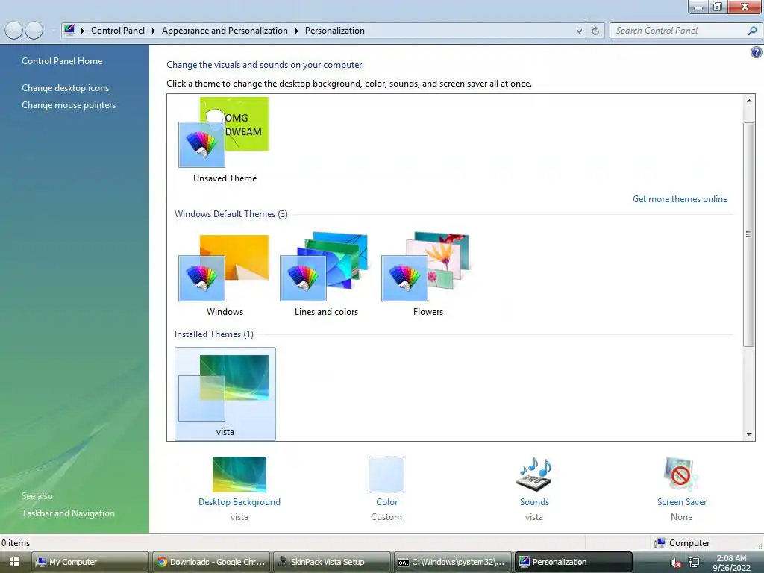Click the network tray icon
Screen dimensions: 764x573
pyautogui.click(x=694, y=563)
